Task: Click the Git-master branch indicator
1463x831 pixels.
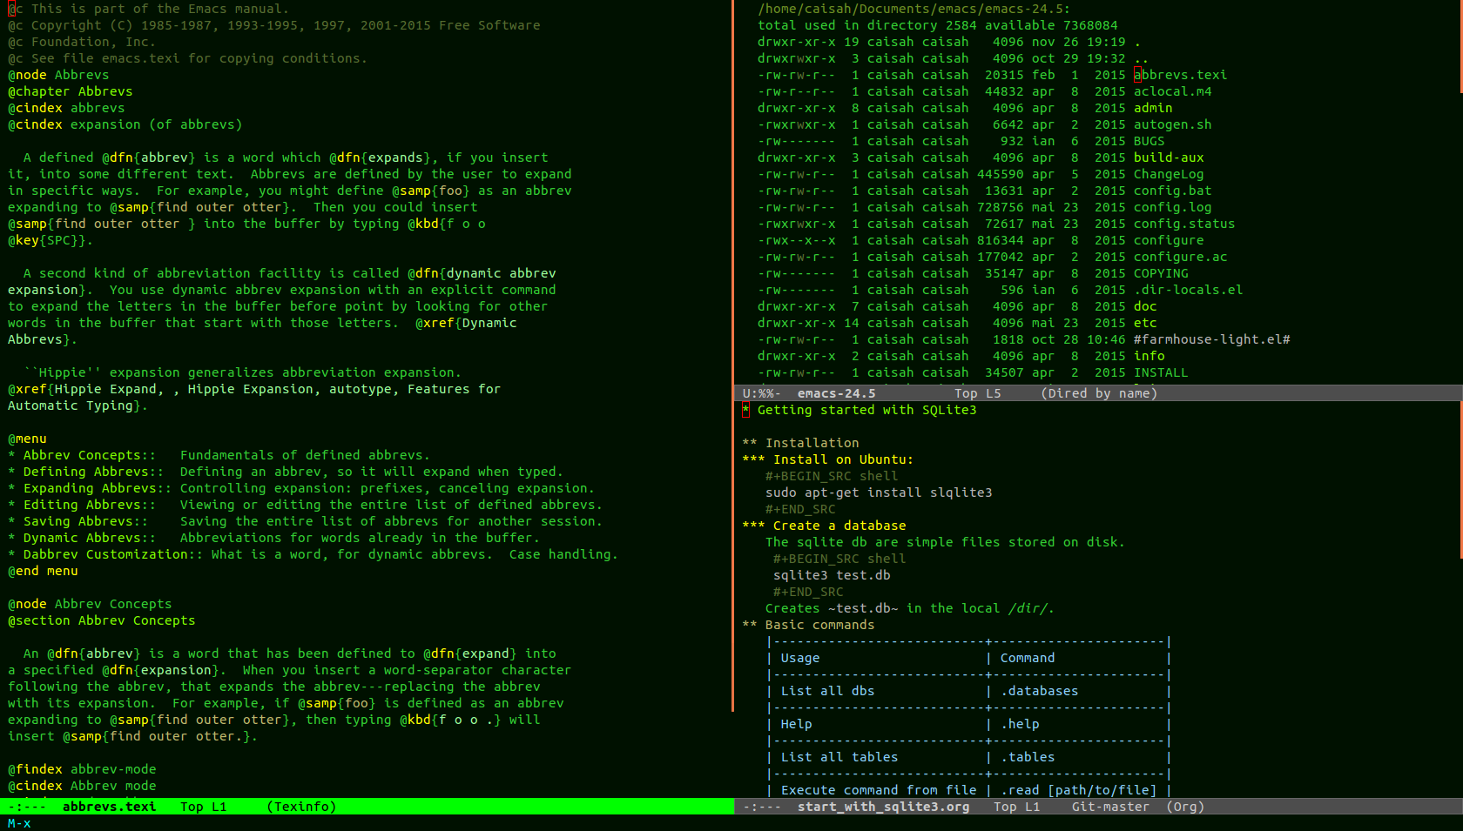Action: pos(1110,807)
